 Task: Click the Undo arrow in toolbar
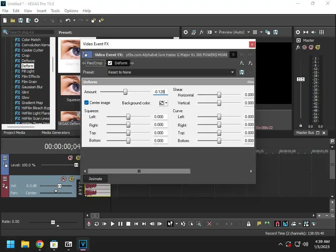(x=68, y=20)
